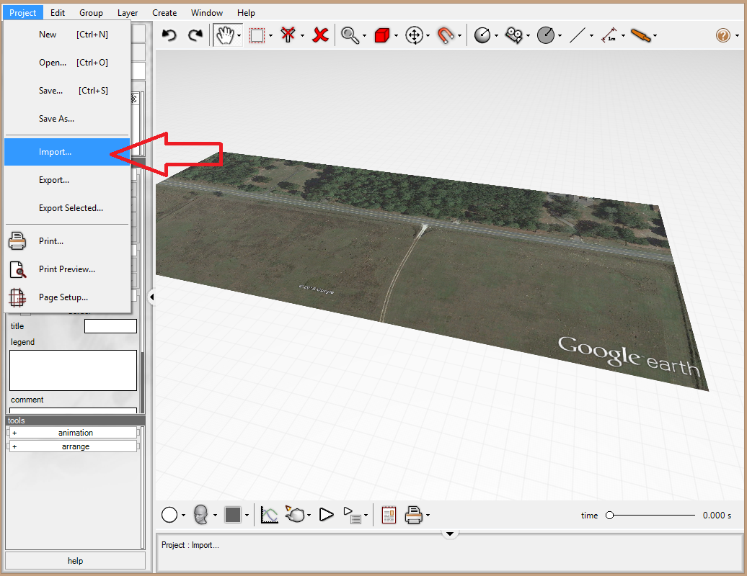Click the play with list icon
This screenshot has height=576, width=747.
(352, 515)
